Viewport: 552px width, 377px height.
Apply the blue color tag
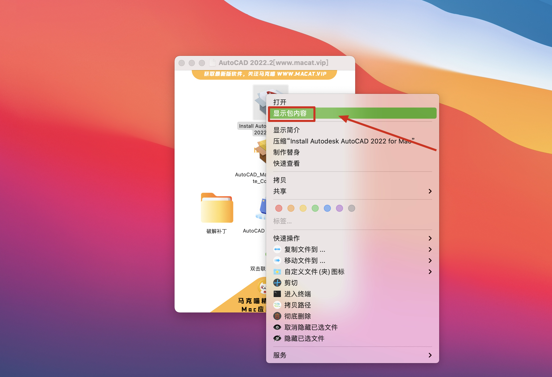click(327, 208)
